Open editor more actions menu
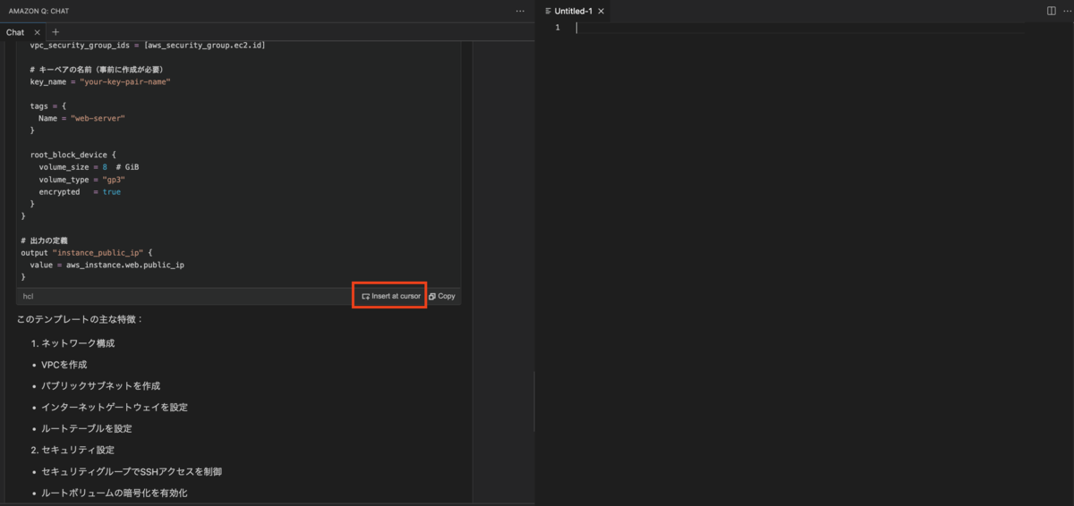The height and width of the screenshot is (506, 1074). coord(1067,11)
